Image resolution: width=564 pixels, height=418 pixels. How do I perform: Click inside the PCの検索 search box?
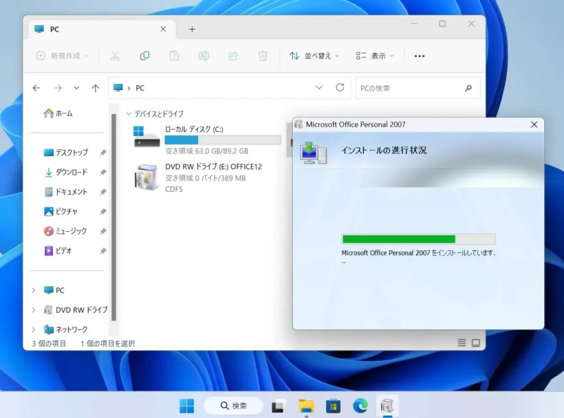coord(413,87)
